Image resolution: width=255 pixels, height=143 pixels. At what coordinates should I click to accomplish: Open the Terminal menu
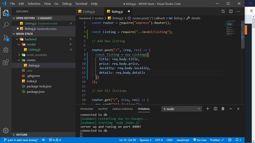point(81,4)
